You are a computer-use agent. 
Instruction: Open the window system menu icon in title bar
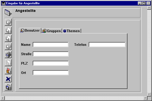coord(4,3)
